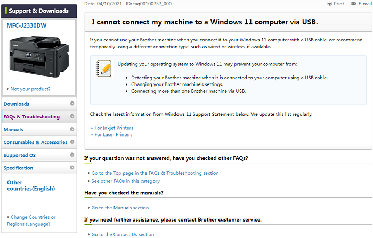Select Supported OS in sidebar
Image resolution: width=373 pixels, height=238 pixels.
pyautogui.click(x=20, y=155)
